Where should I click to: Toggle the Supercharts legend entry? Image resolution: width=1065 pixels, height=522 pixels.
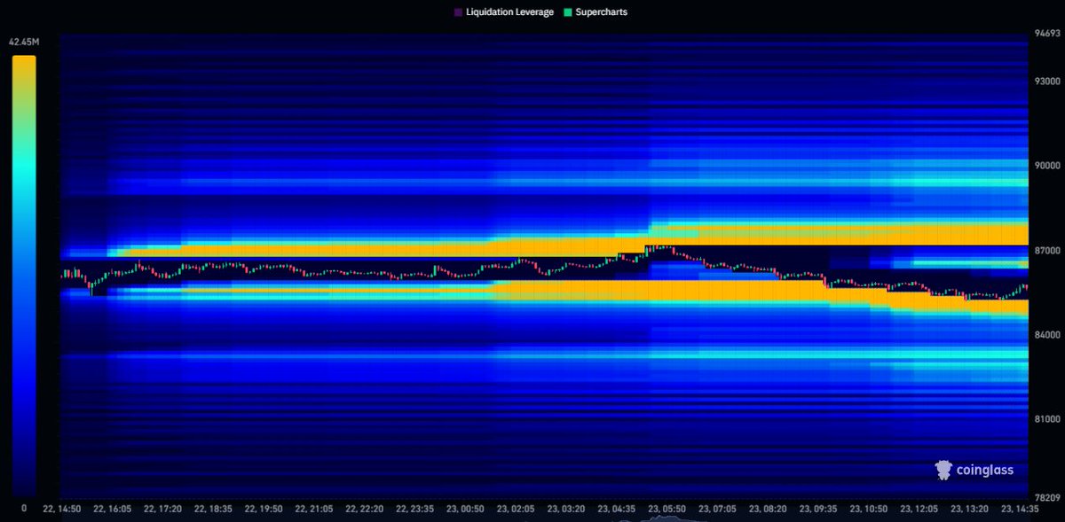[596, 12]
